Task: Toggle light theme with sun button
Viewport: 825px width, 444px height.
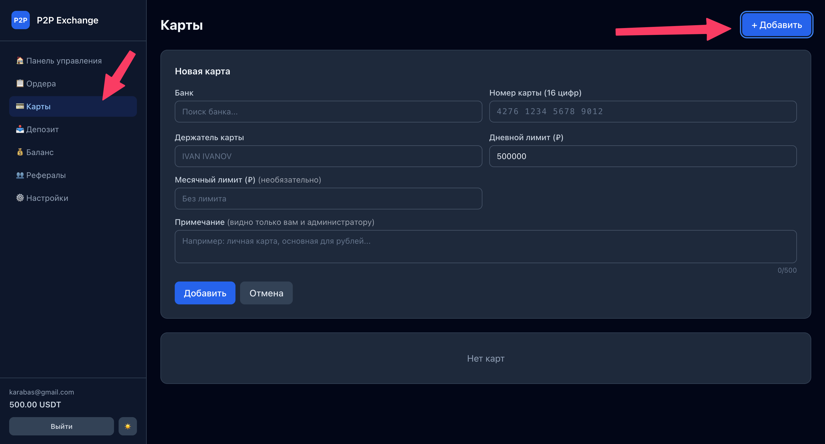Action: pyautogui.click(x=127, y=426)
